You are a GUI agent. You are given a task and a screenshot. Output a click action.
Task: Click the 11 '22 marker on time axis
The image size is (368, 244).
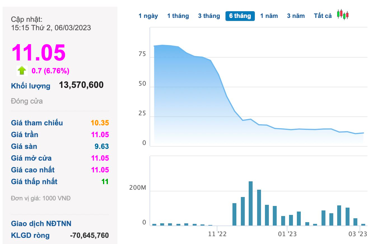217,234
